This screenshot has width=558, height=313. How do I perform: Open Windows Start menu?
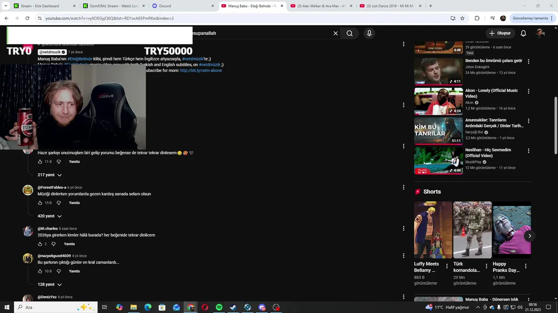7,307
